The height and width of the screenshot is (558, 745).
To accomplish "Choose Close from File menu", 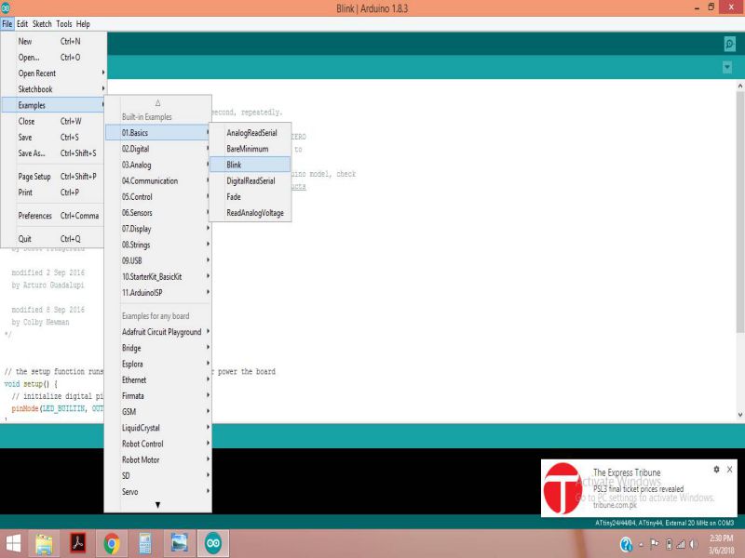I will [x=54, y=121].
